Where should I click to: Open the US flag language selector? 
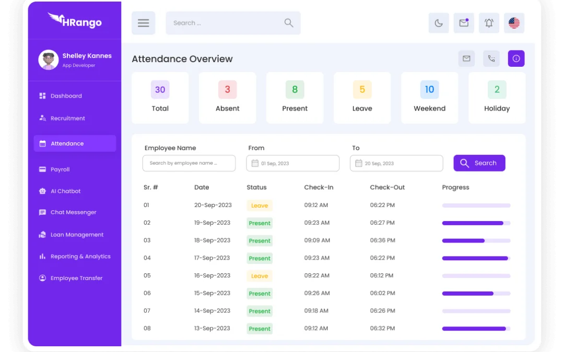pos(514,23)
